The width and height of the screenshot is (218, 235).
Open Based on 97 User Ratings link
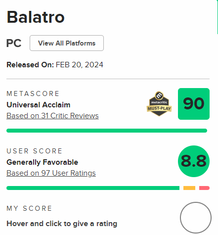coord(51,173)
